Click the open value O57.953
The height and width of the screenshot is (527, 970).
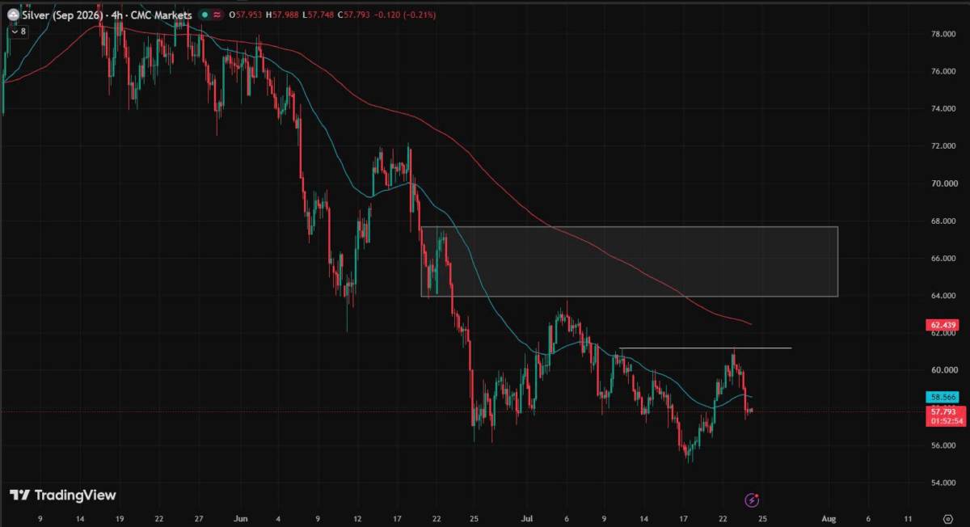coord(247,15)
